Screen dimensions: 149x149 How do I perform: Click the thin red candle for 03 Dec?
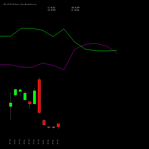point(54,127)
